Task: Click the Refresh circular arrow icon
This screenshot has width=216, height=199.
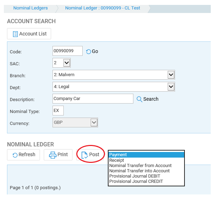Action: click(15, 155)
